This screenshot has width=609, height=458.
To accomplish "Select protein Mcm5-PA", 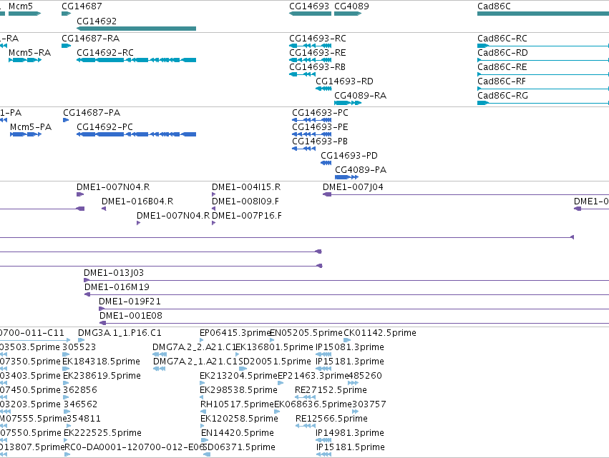I will point(26,134).
